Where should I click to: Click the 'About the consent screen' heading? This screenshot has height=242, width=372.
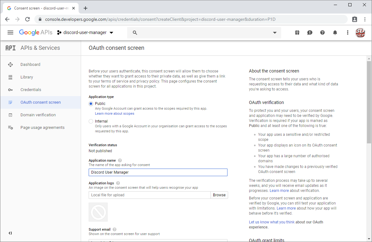tap(274, 71)
